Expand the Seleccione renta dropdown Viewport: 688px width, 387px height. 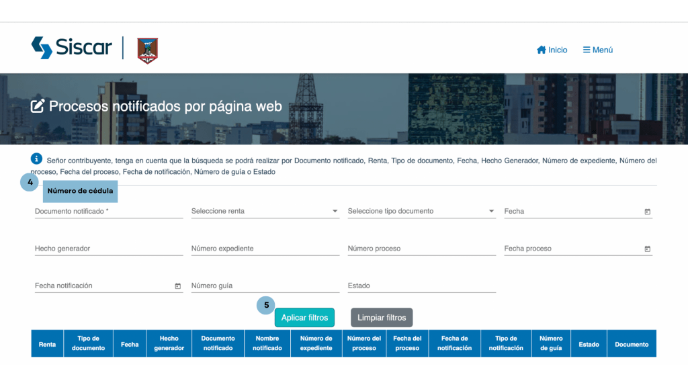click(265, 211)
